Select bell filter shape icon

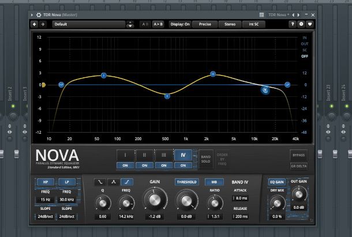point(114,182)
